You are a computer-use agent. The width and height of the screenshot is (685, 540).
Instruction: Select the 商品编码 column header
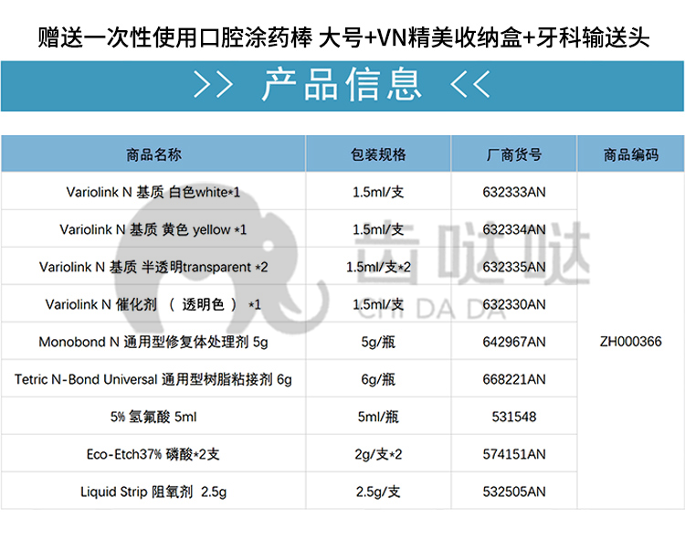(631, 154)
